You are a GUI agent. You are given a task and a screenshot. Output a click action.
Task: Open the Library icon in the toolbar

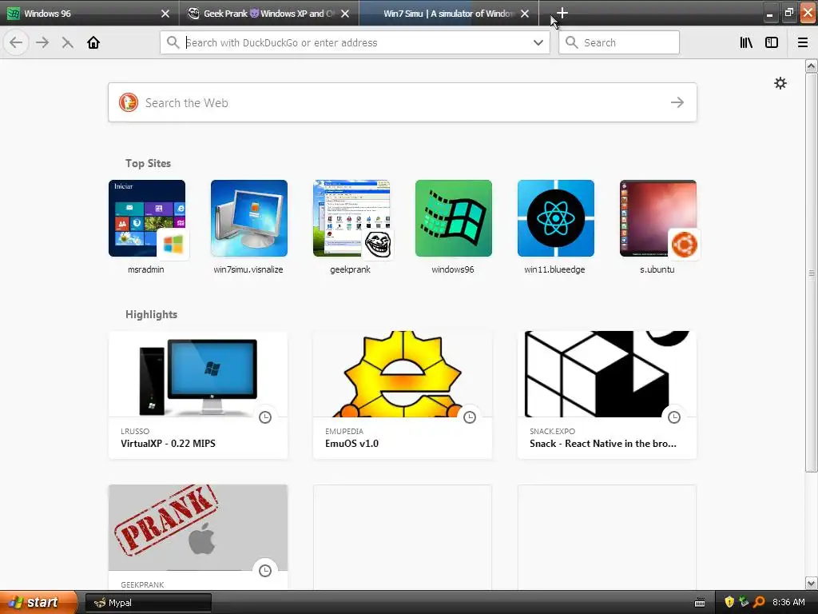[x=746, y=42]
